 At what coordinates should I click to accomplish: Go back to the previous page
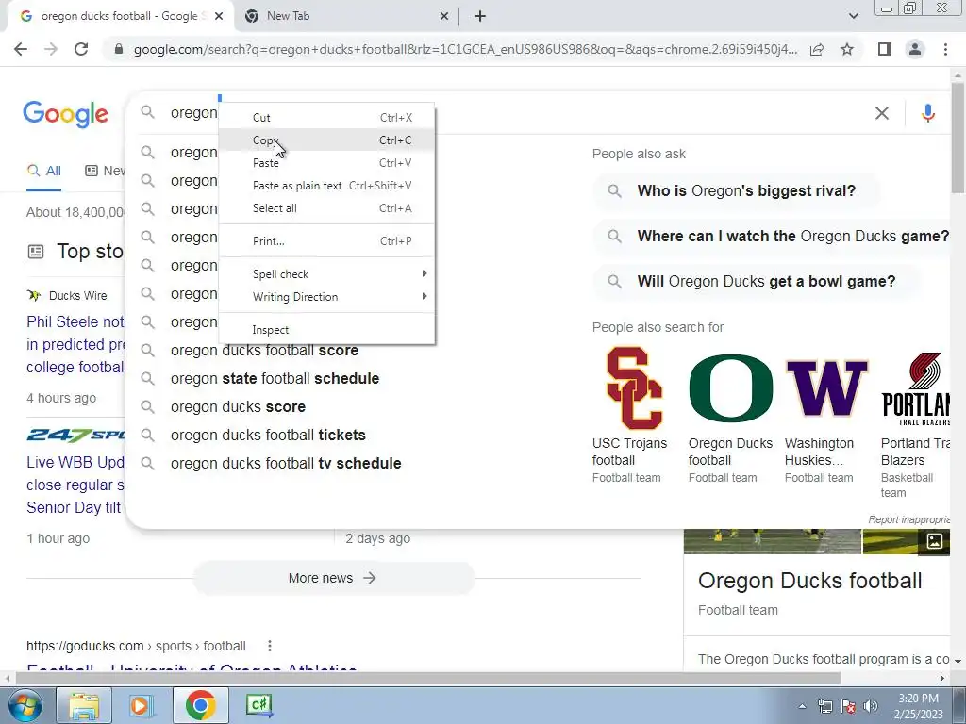click(x=21, y=49)
